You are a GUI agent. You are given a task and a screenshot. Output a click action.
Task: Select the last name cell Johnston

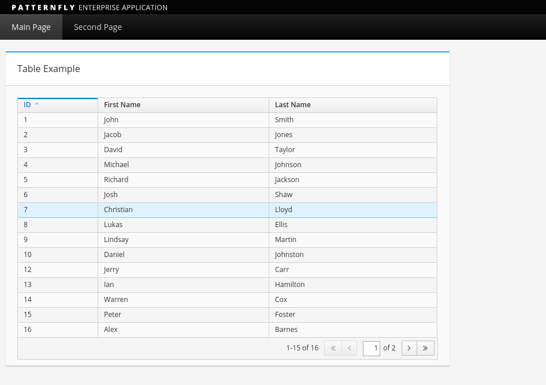[353, 255]
